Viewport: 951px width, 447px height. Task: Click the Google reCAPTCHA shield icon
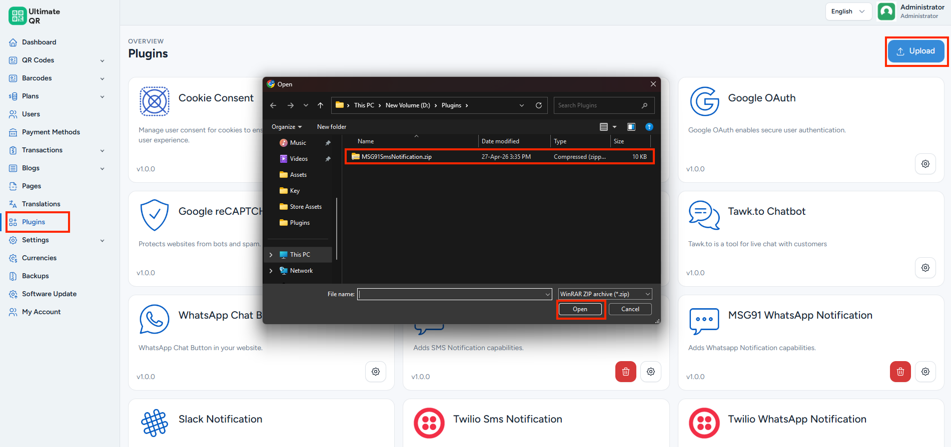click(x=155, y=215)
